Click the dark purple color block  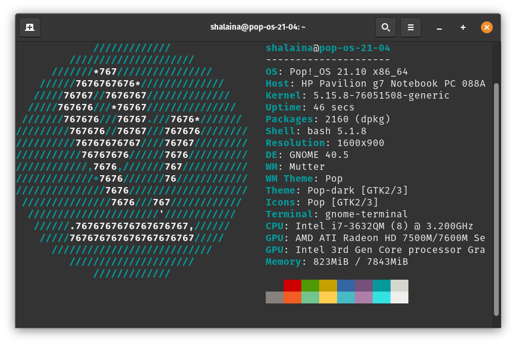coord(364,286)
